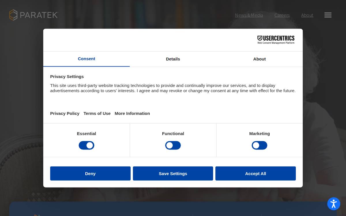This screenshot has height=216, width=346.
Task: Click the Paratek logo
Action: [x=33, y=15]
